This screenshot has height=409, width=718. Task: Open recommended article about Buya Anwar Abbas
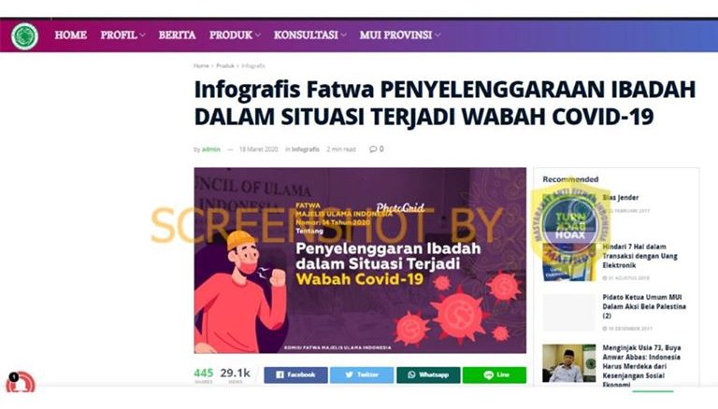(x=641, y=366)
